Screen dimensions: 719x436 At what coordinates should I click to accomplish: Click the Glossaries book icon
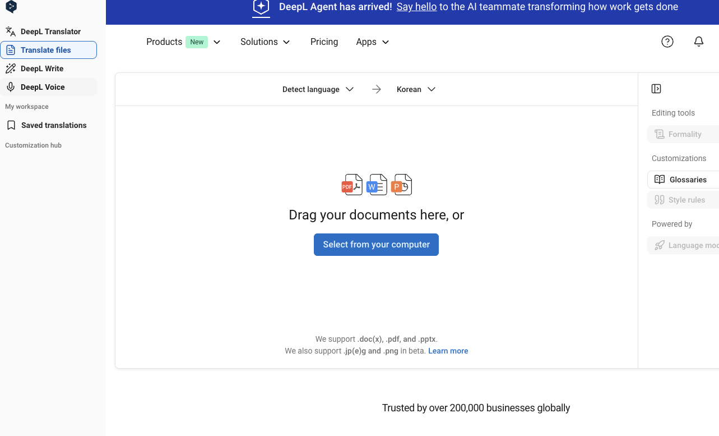660,180
